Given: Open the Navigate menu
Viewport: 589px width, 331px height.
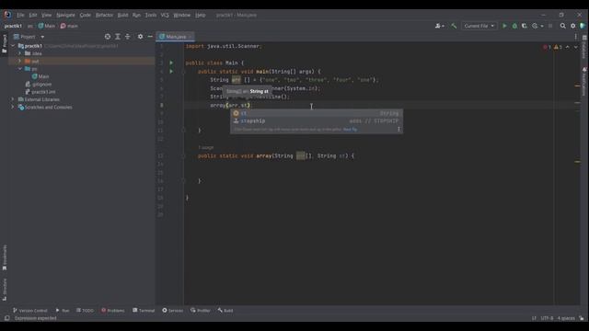Looking at the screenshot, I should [65, 15].
